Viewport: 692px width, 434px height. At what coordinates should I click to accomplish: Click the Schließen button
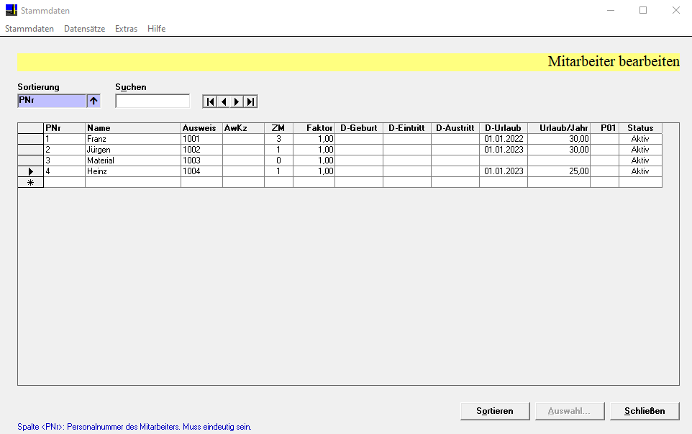(645, 411)
